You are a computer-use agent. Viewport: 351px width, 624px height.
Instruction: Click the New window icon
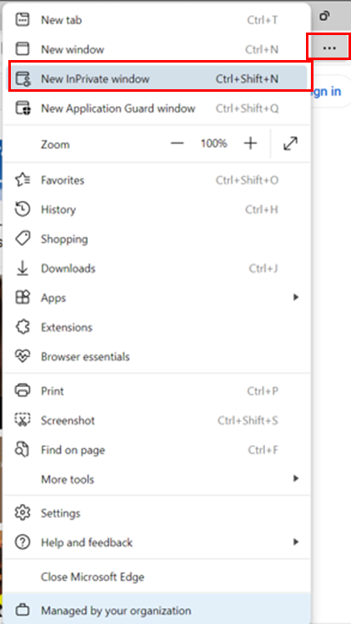coord(23,49)
